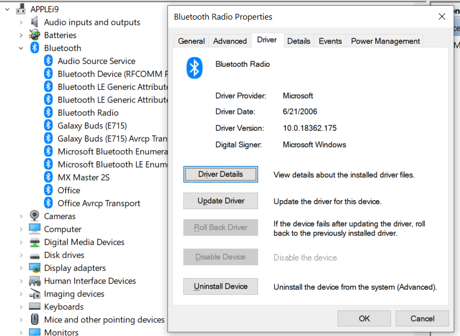Image resolution: width=460 pixels, height=336 pixels.
Task: Expand the Cameras category
Action: (x=21, y=217)
